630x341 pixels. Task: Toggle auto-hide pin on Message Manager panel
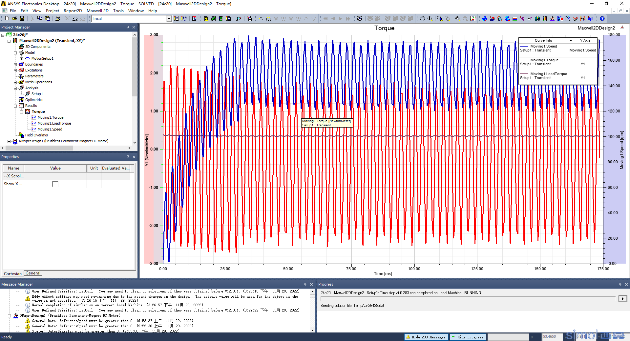(x=305, y=284)
